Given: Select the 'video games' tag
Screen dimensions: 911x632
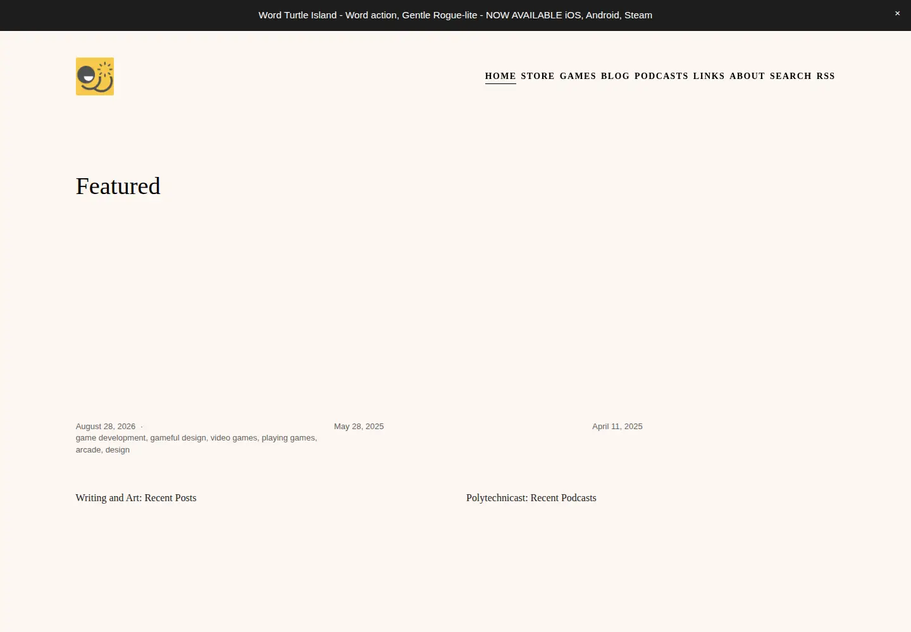Looking at the screenshot, I should click(x=233, y=438).
